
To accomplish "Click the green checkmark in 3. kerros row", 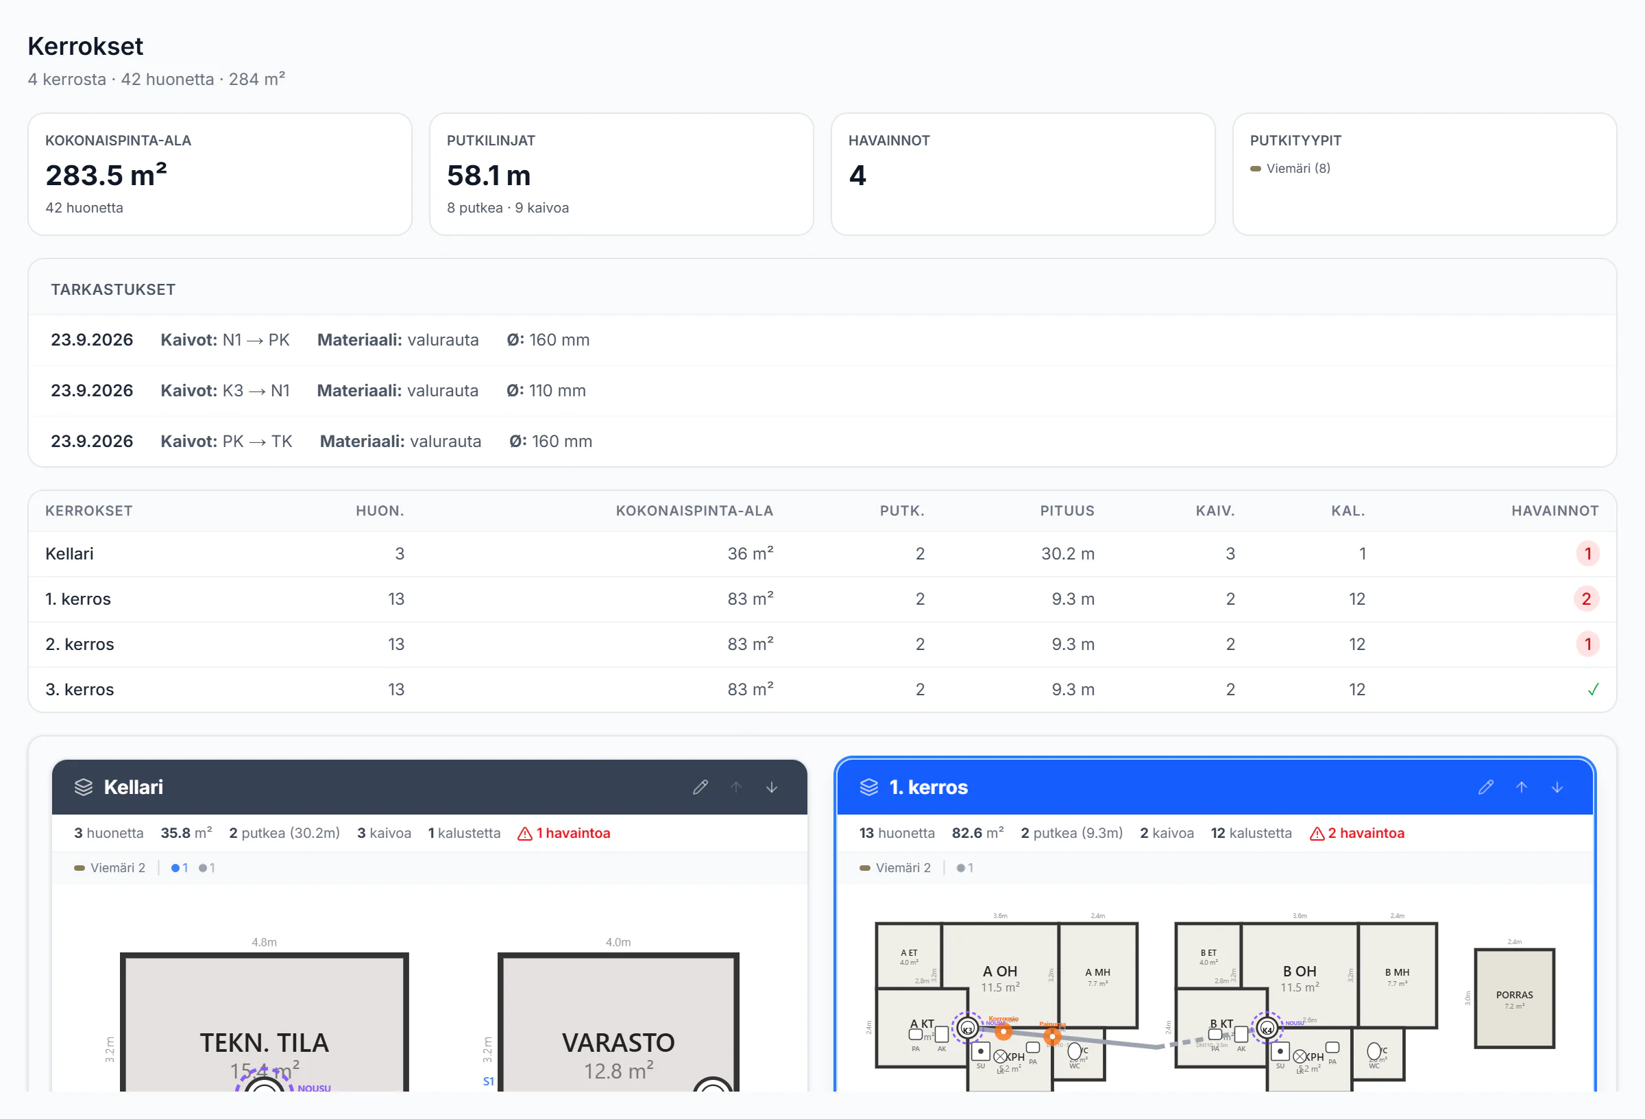I will 1593,689.
